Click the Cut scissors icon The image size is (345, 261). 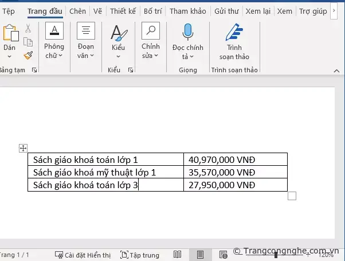point(28,29)
